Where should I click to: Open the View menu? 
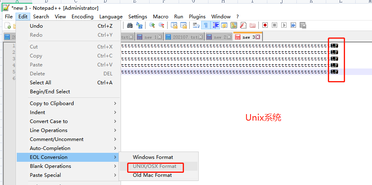click(x=60, y=17)
